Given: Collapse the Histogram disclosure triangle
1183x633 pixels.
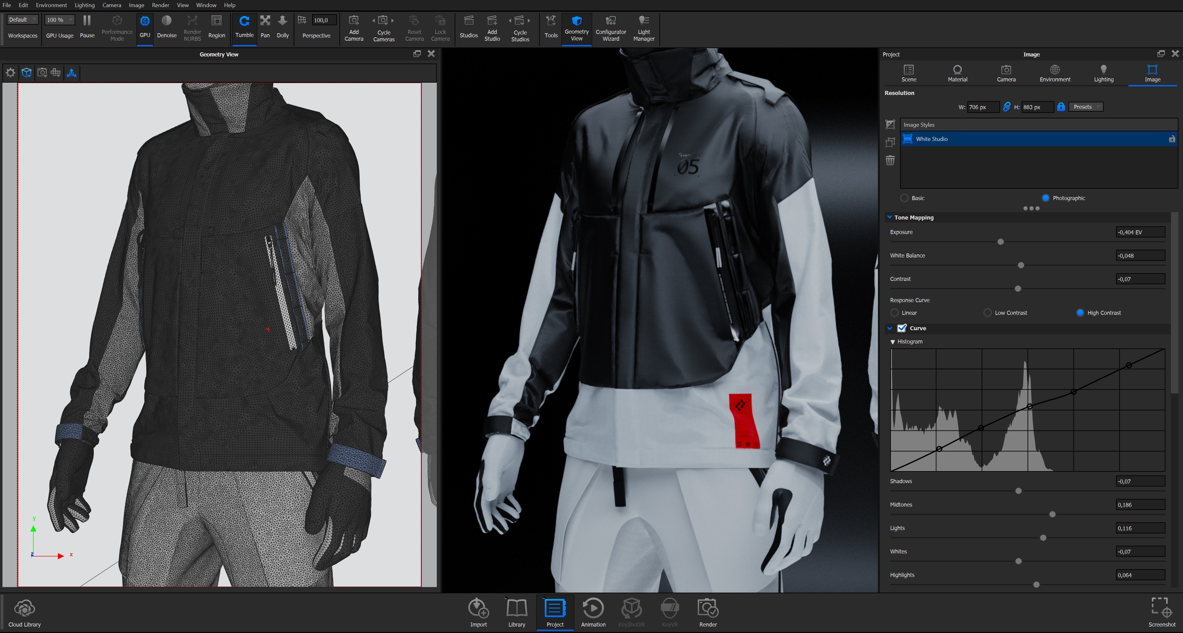Looking at the screenshot, I should tap(893, 342).
